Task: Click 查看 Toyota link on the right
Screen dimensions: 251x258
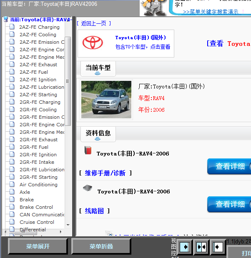Action: tap(229, 43)
